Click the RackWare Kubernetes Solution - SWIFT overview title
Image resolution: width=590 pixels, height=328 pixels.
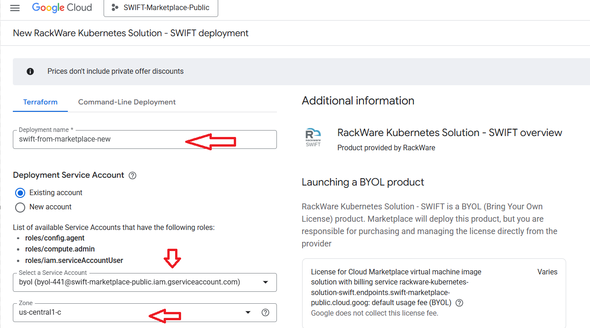click(x=450, y=133)
